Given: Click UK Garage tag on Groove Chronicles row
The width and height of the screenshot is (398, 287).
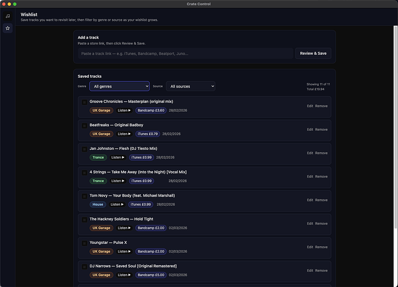Looking at the screenshot, I should click(102, 110).
